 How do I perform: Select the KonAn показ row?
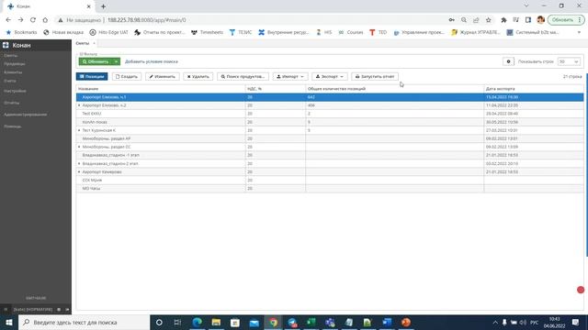(330, 122)
